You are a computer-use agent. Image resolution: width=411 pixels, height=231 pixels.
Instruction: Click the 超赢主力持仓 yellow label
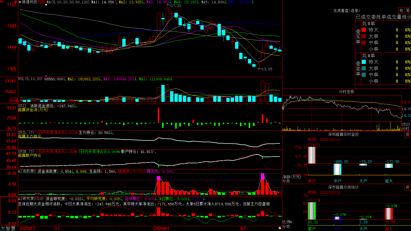[30, 136]
